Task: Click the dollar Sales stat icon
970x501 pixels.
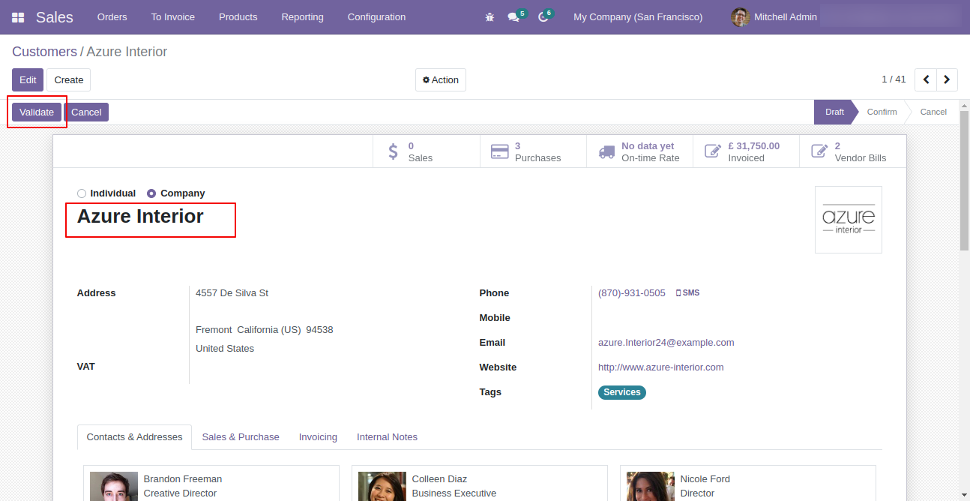Action: tap(394, 151)
